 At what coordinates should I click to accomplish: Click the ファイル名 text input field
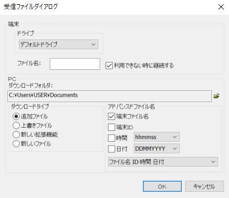[75, 64]
